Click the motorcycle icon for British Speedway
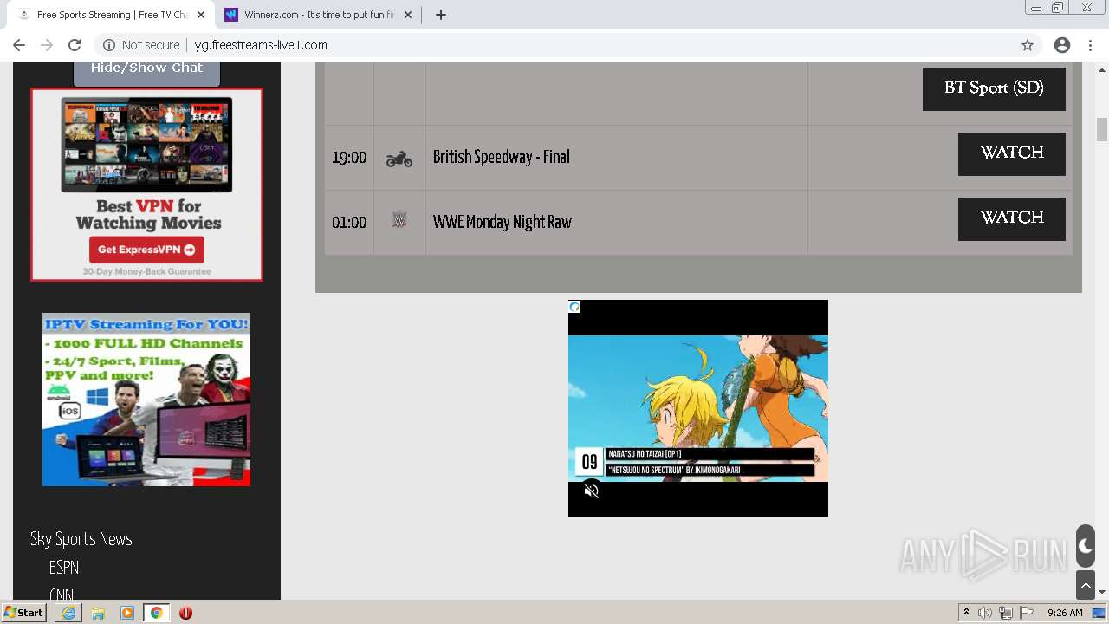This screenshot has height=624, width=1109. pyautogui.click(x=399, y=159)
